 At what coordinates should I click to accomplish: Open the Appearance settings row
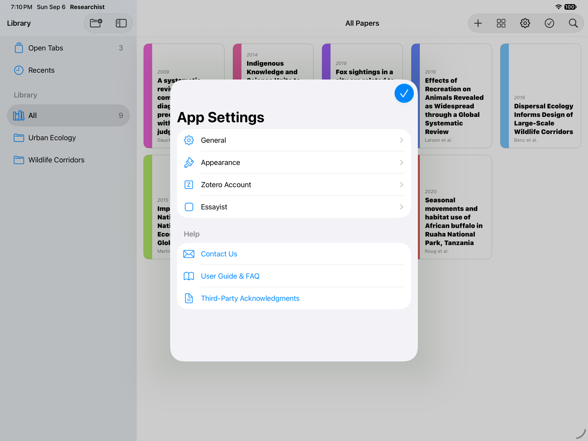tap(294, 162)
